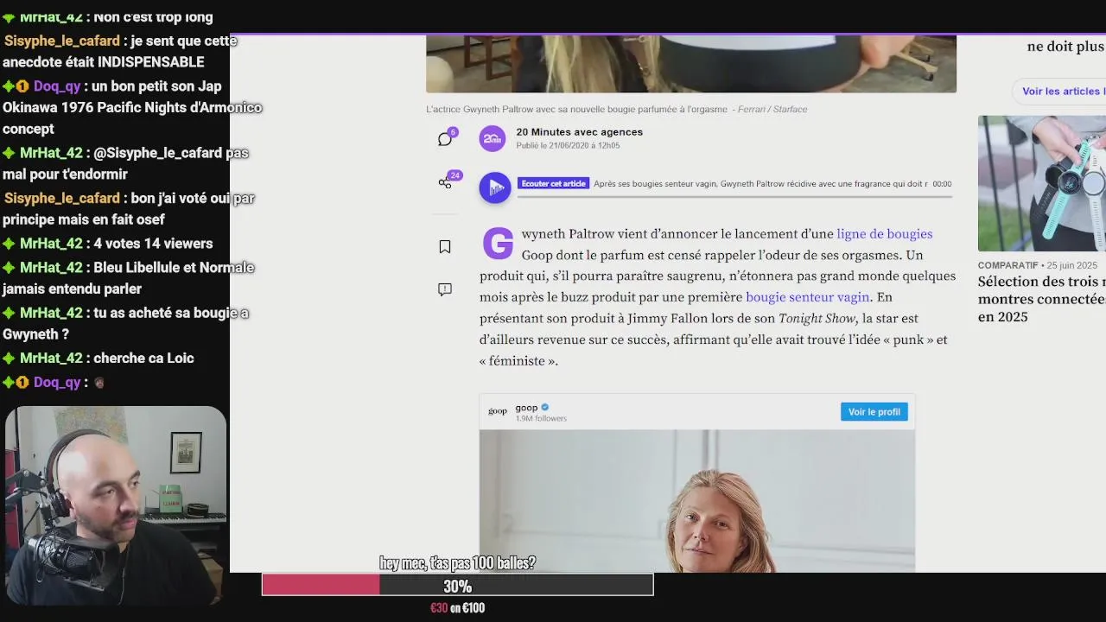Open the connected watches selection headline
This screenshot has height=622, width=1106.
click(1042, 299)
